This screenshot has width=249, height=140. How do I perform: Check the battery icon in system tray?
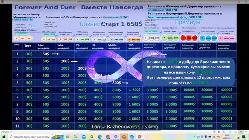click(210, 136)
